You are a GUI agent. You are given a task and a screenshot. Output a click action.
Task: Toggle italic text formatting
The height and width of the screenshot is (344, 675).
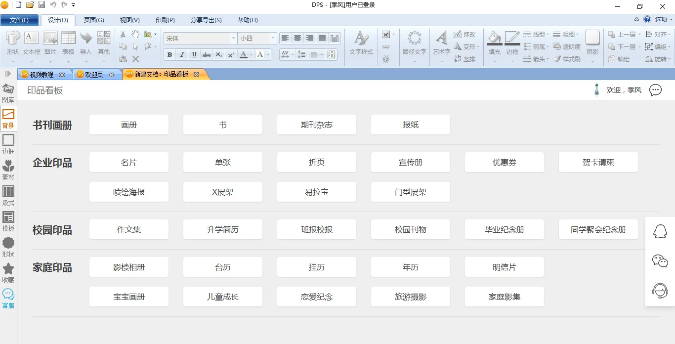[182, 55]
